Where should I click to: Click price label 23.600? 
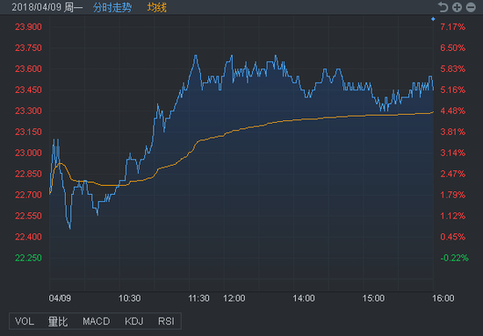28,68
